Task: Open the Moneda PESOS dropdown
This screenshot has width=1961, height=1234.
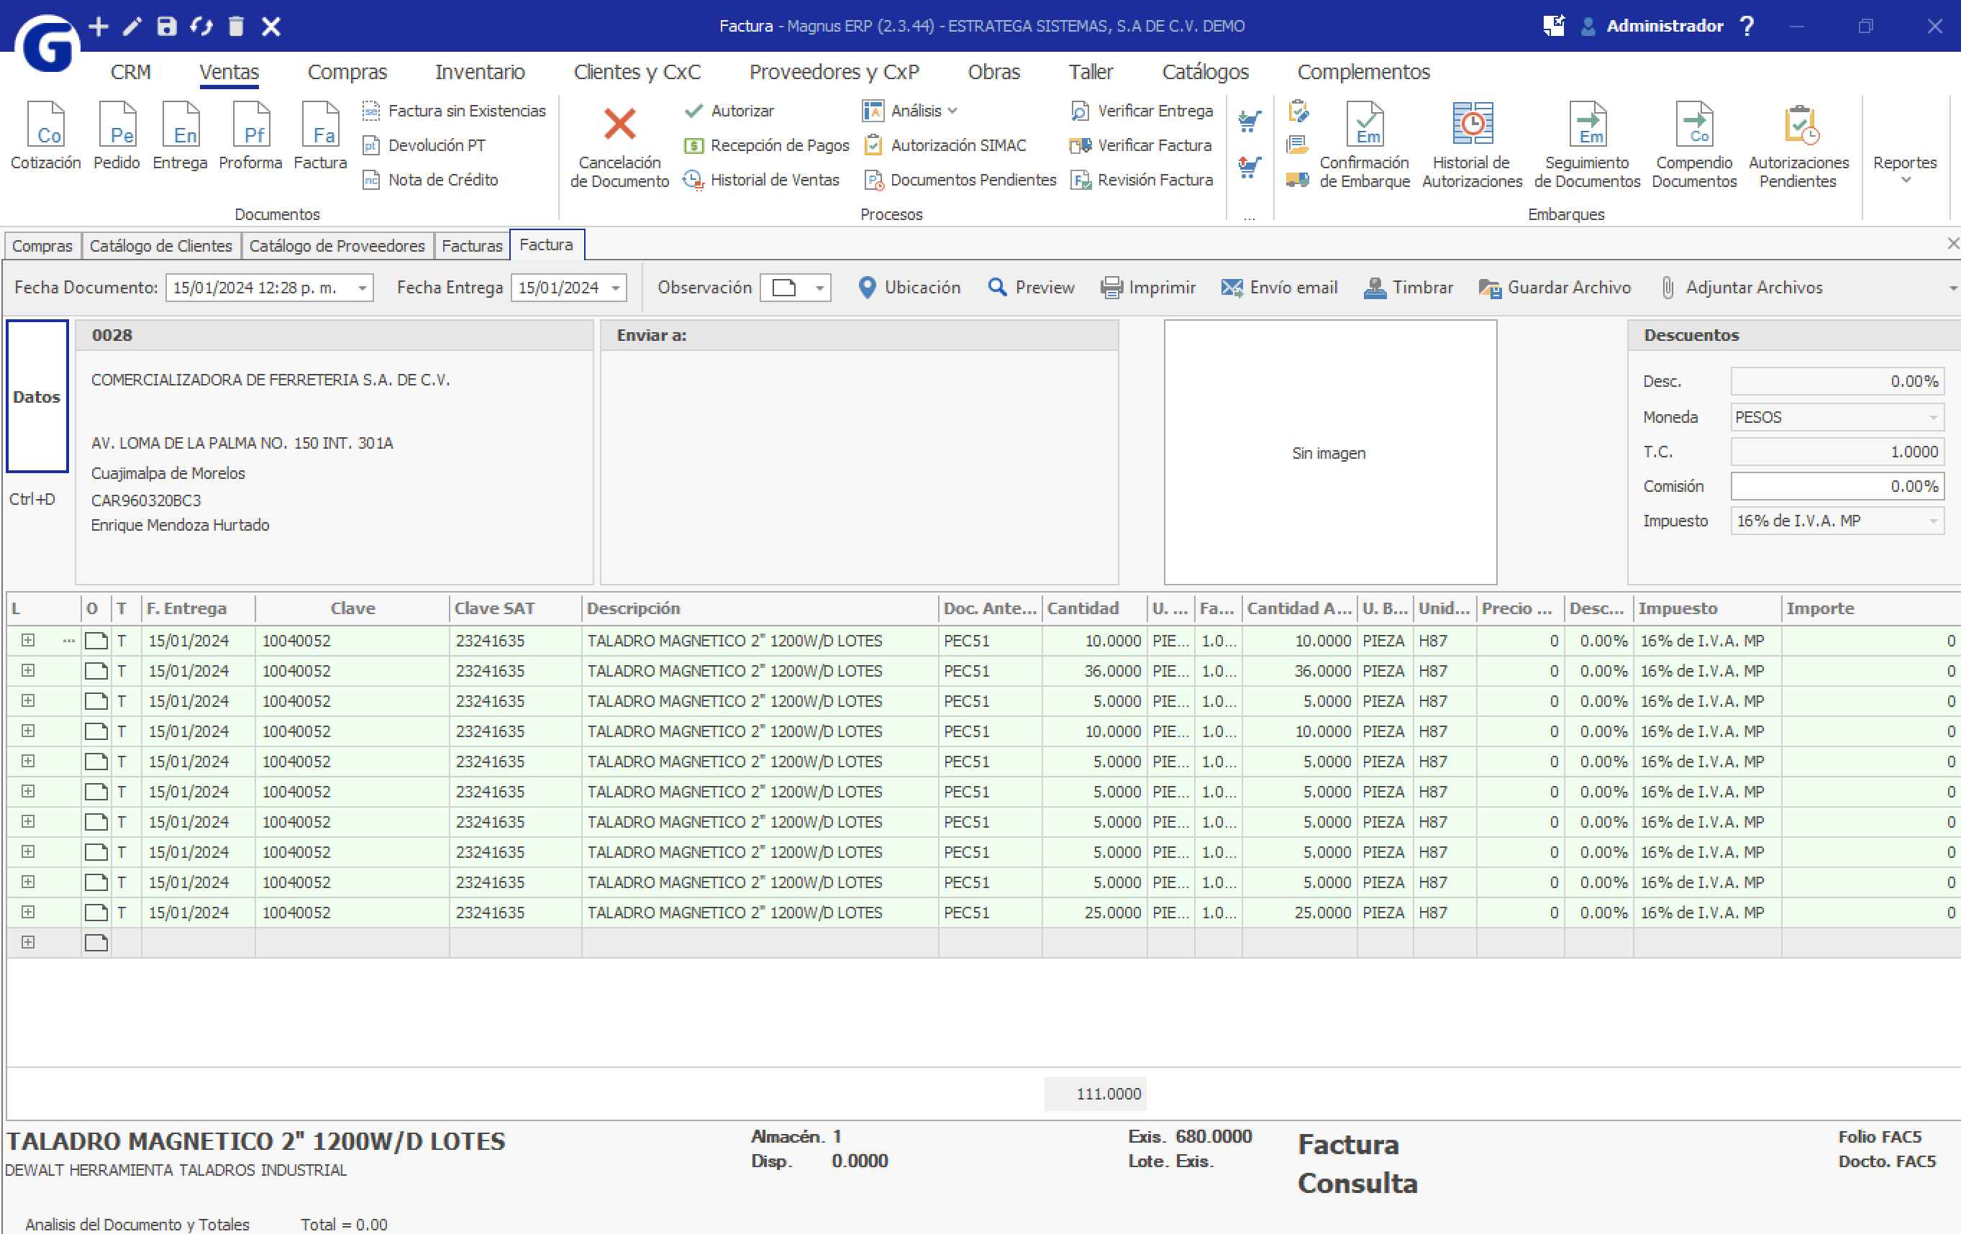Action: click(1932, 418)
